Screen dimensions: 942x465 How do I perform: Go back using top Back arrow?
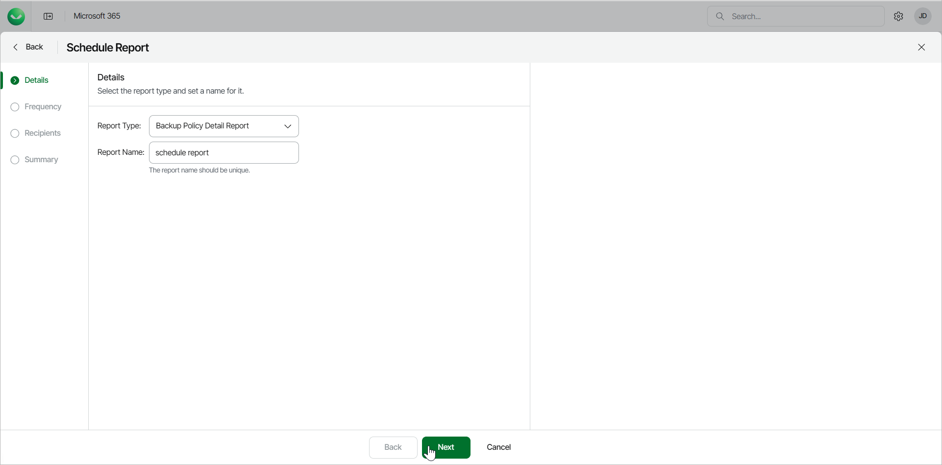28,47
